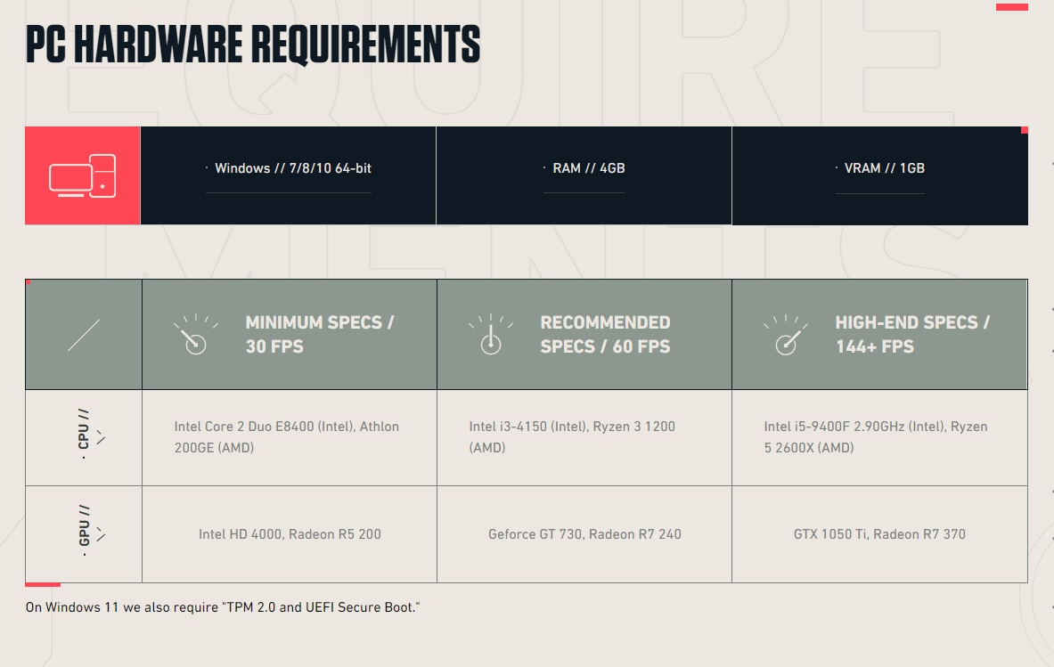This screenshot has width=1054, height=667.
Task: Click the 'VRAM // 1GB' text
Action: point(885,168)
